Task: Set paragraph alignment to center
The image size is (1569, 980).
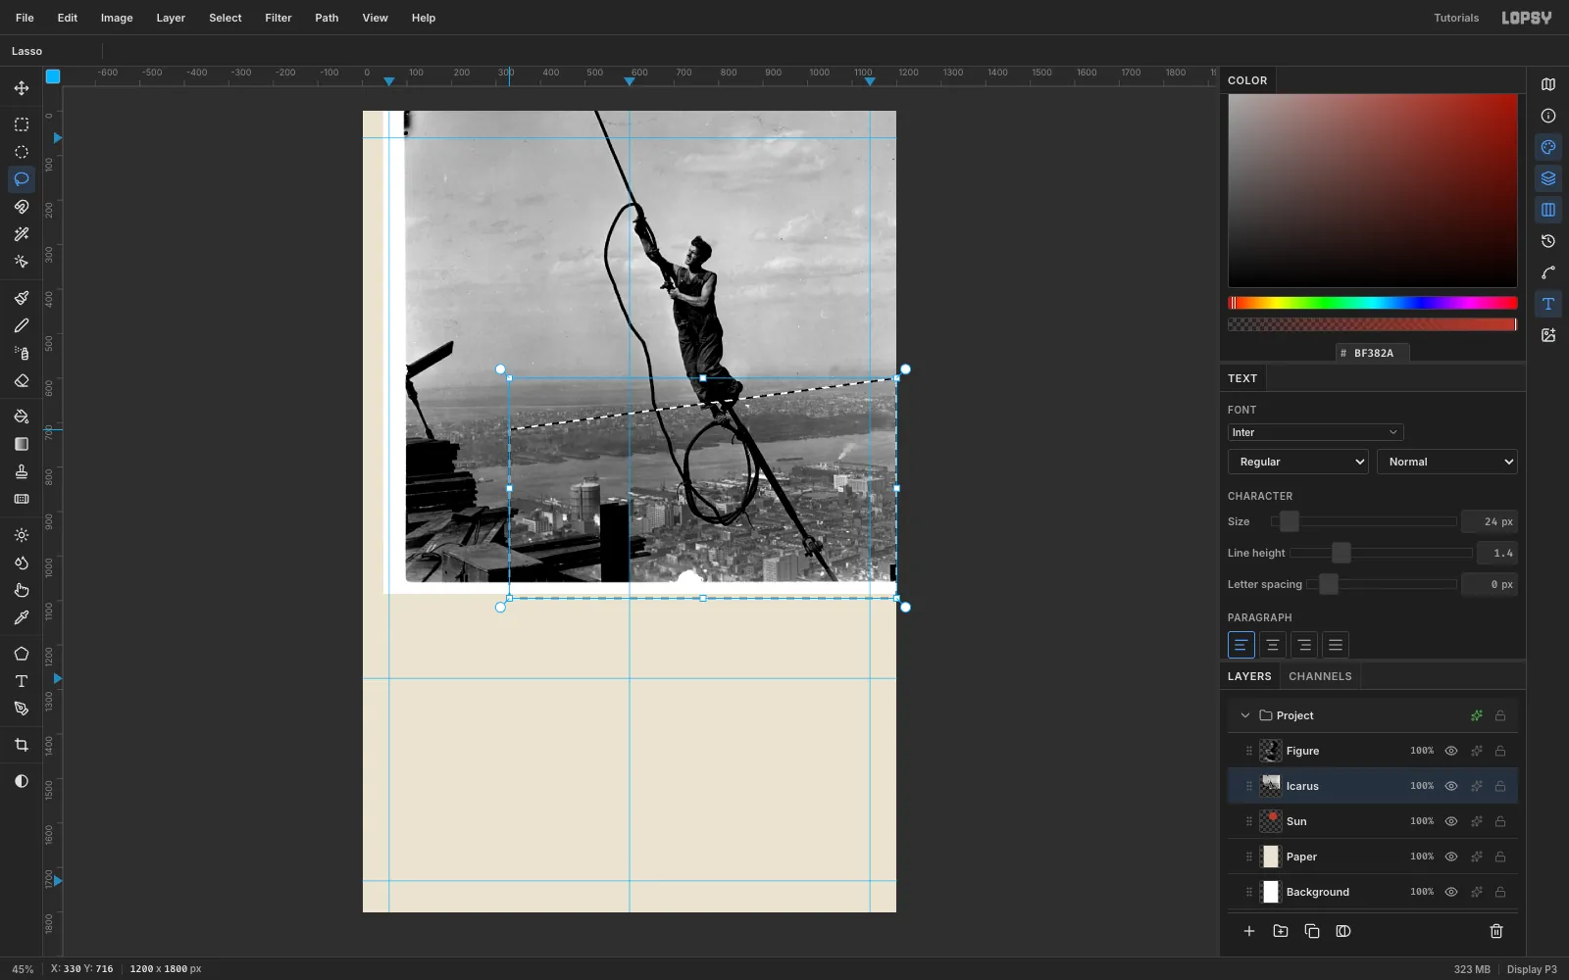Action: (x=1273, y=645)
